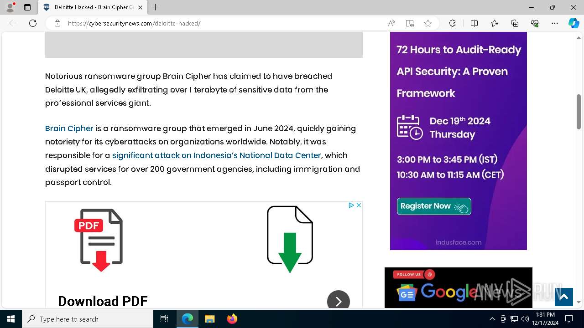Click the Download PDF ad text
Image resolution: width=584 pixels, height=328 pixels.
(x=103, y=301)
